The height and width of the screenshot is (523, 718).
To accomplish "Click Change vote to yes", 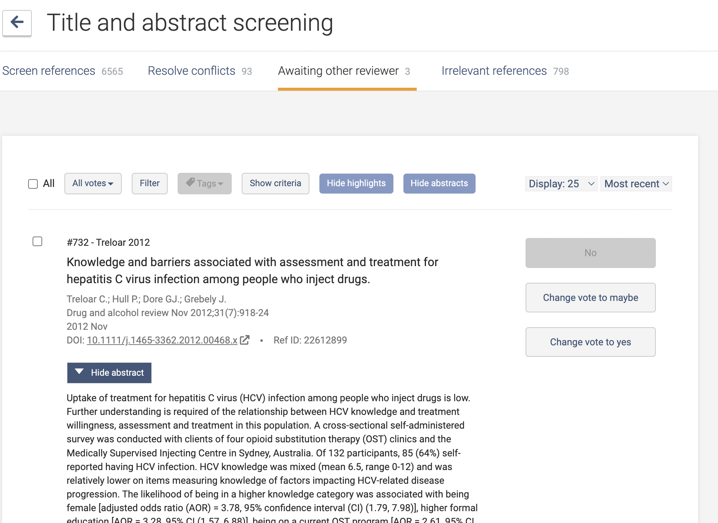I will click(x=590, y=342).
